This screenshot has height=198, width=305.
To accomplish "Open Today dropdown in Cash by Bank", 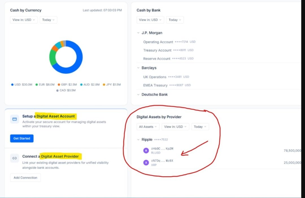I will (x=175, y=20).
